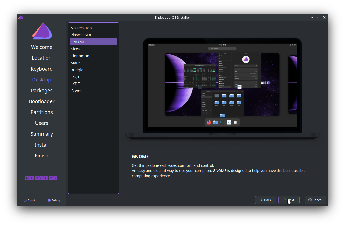This screenshot has height=226, width=345.
Task: Choose Plasma KDE from the list
Action: point(94,35)
